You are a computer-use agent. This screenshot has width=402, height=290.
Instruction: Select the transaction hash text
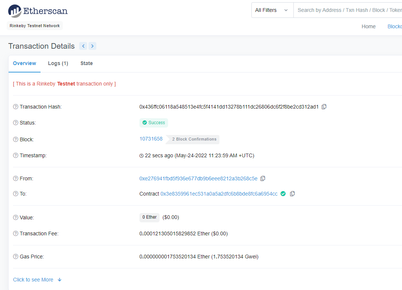tap(229, 107)
